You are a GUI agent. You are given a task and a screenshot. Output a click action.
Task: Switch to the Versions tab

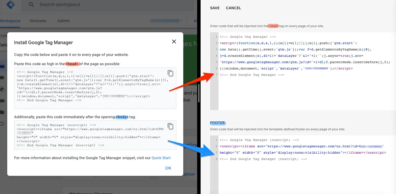coord(38,21)
